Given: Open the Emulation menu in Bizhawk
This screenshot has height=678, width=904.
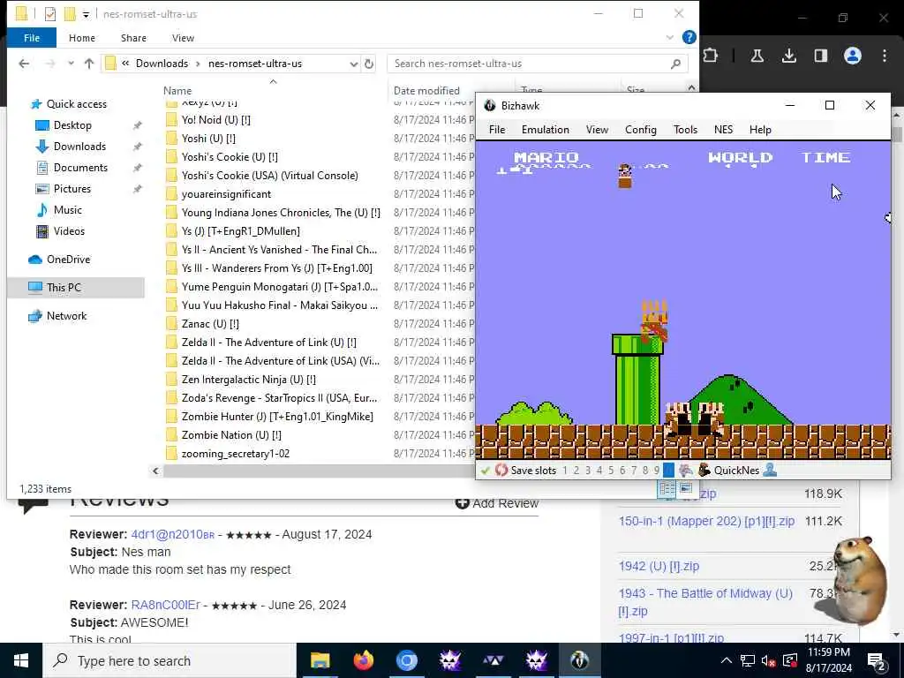Looking at the screenshot, I should tap(546, 130).
